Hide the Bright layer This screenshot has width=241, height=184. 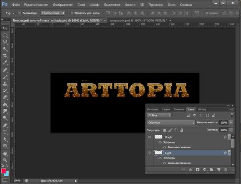tap(149, 137)
